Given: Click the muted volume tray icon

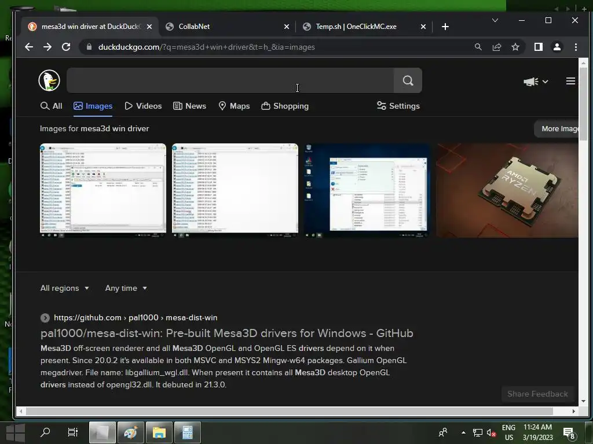Looking at the screenshot, I should [x=491, y=432].
